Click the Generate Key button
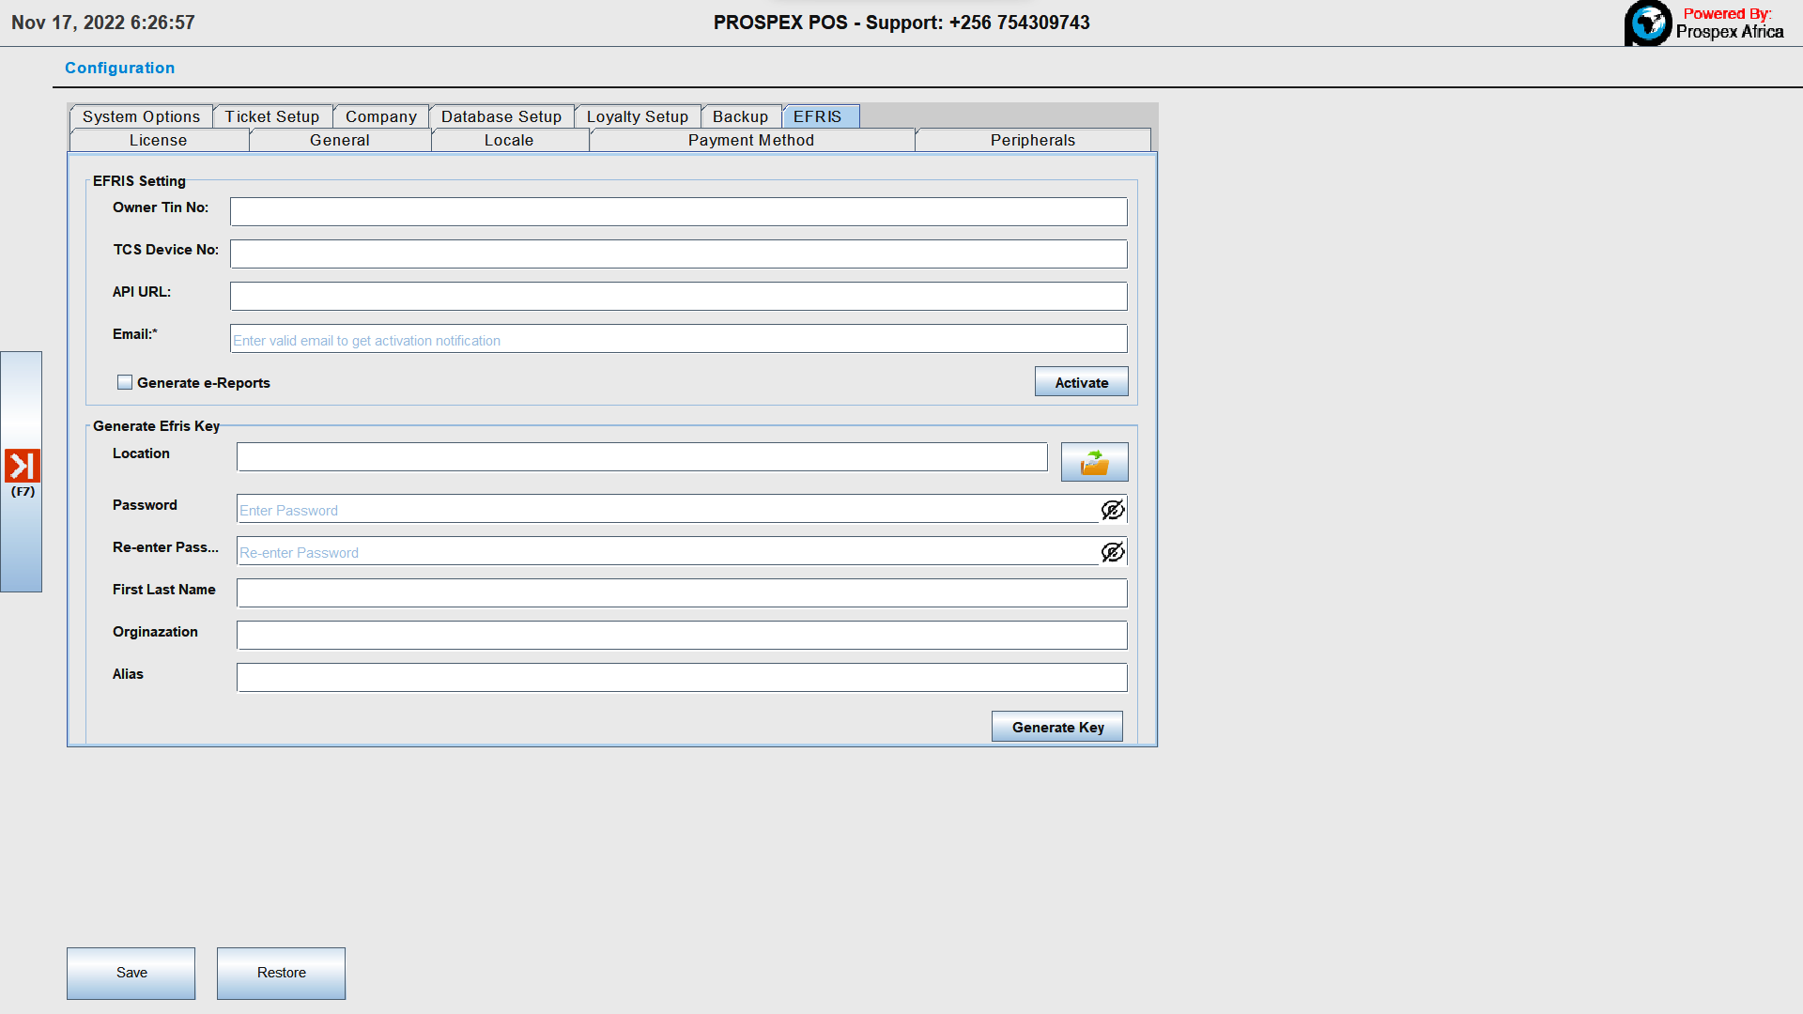 click(x=1057, y=727)
